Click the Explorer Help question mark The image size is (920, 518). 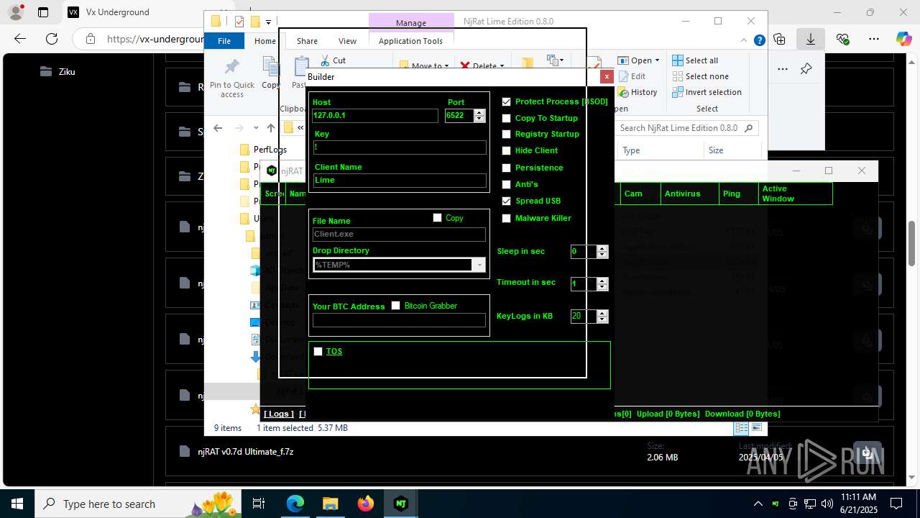[x=759, y=41]
